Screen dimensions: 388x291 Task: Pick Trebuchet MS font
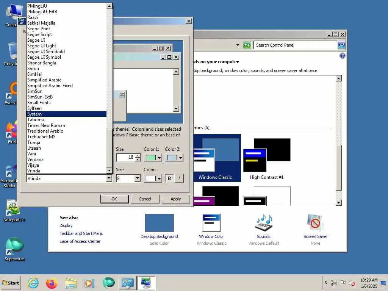(x=66, y=137)
